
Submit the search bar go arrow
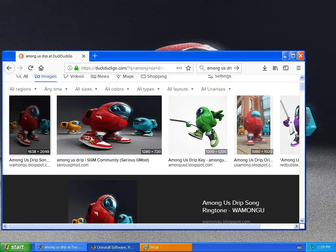pyautogui.click(x=237, y=68)
